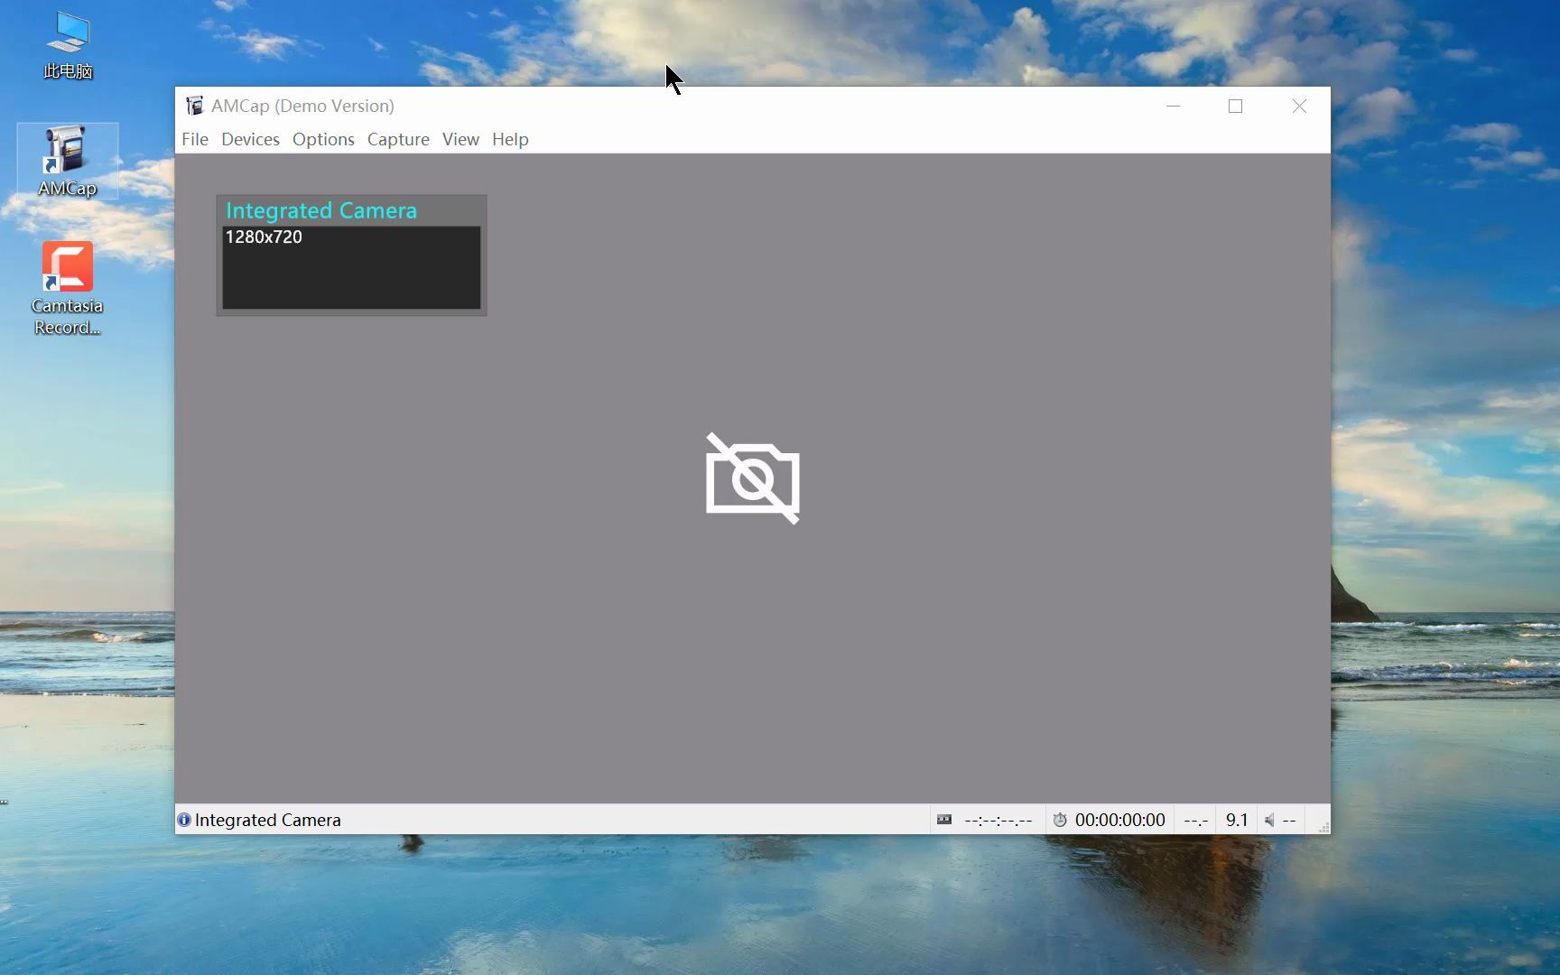Click the Integrated Camera status bar label
1560x975 pixels.
pyautogui.click(x=268, y=820)
